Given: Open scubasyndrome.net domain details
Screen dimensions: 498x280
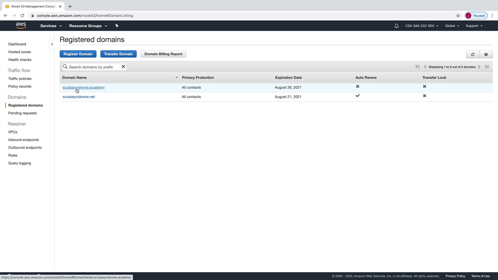Looking at the screenshot, I should [x=79, y=97].
